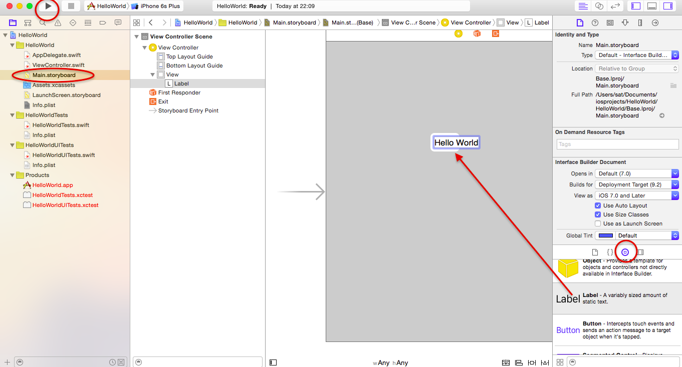Open the Report navigator
Screen dimensions: 682x367
click(118, 22)
